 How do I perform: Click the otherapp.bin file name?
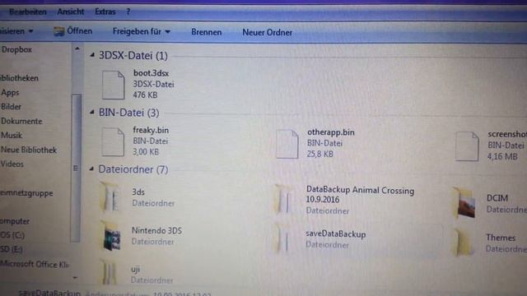coord(331,132)
